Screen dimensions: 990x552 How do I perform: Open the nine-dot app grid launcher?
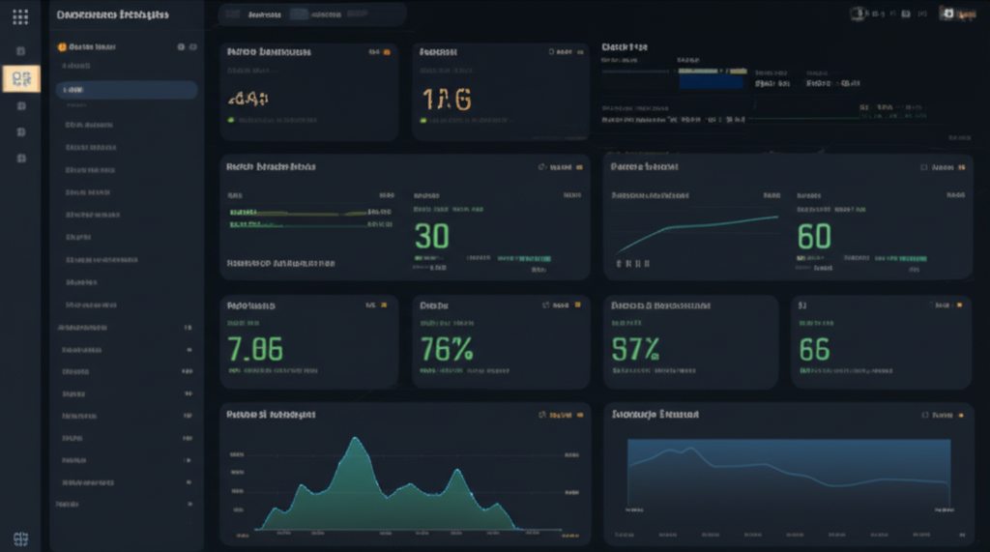tap(20, 16)
